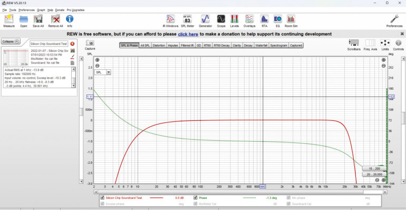The image size is (406, 210).
Task: Follow the 'click here' donation link
Action: pos(188,34)
